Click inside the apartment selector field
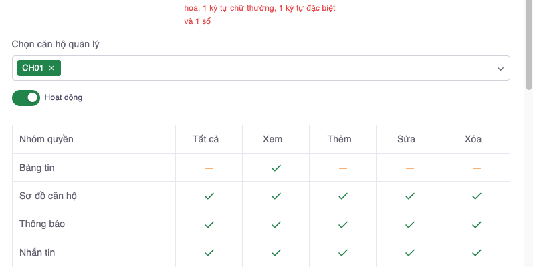 pos(268,68)
